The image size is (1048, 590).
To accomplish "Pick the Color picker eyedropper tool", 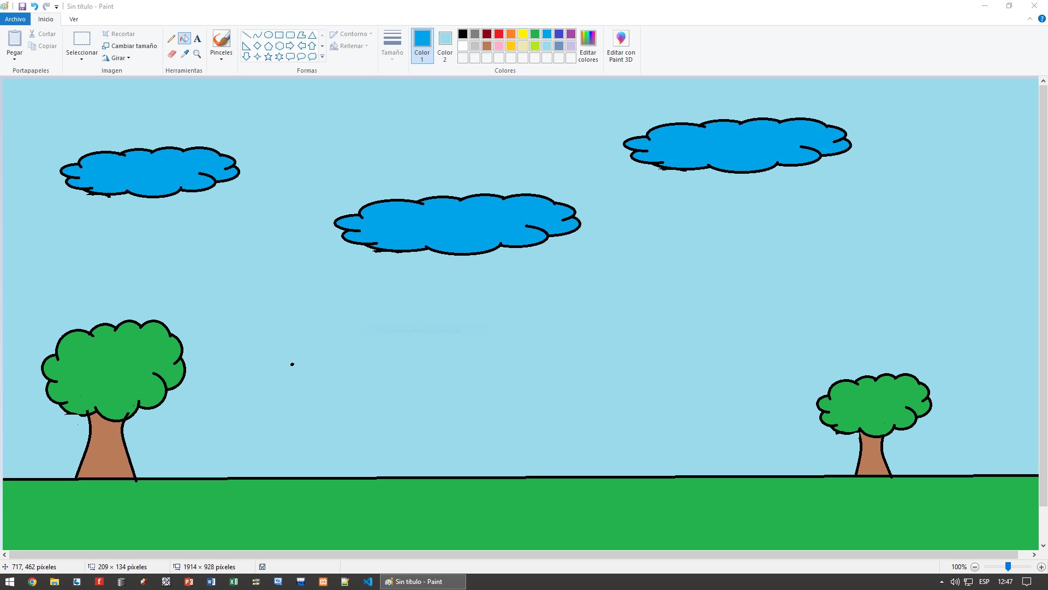I will (x=184, y=54).
